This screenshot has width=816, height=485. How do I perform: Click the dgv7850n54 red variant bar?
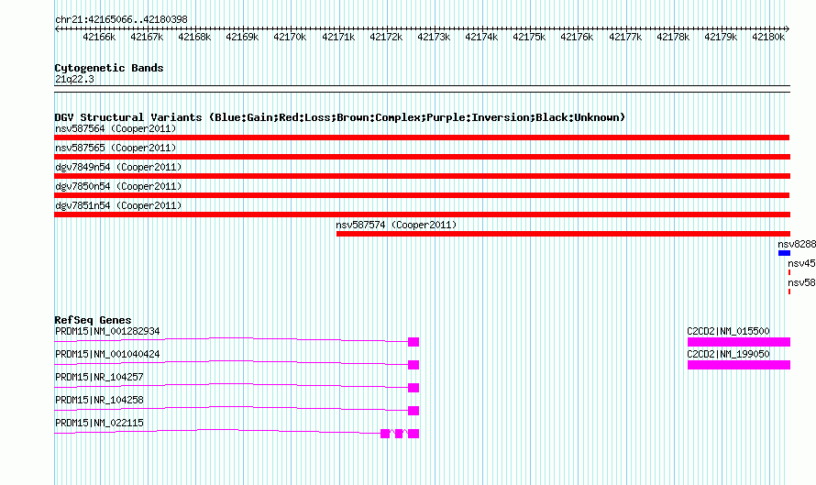[422, 195]
